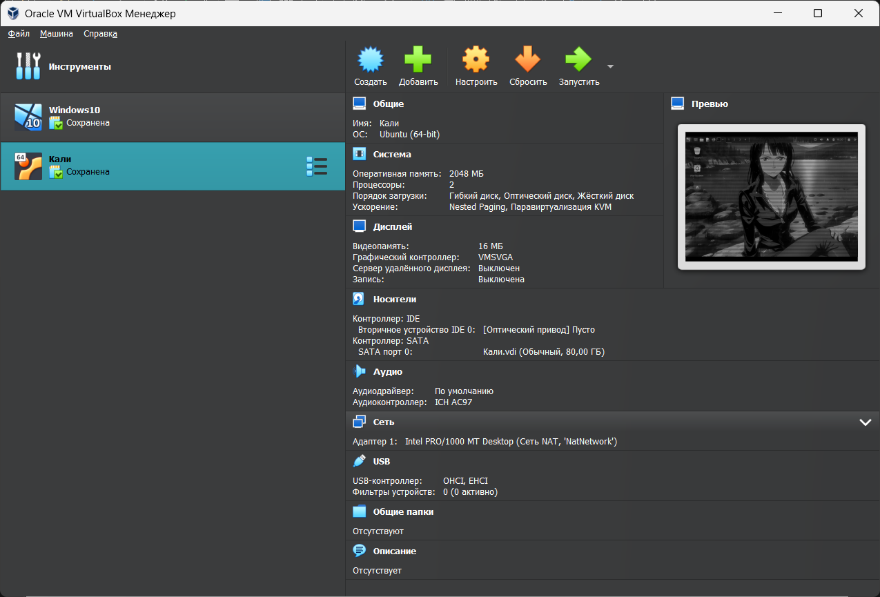Select the Инструменты tools entry

(173, 67)
